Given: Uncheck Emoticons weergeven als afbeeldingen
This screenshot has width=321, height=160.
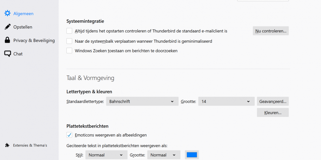Looking at the screenshot, I should [x=69, y=135].
